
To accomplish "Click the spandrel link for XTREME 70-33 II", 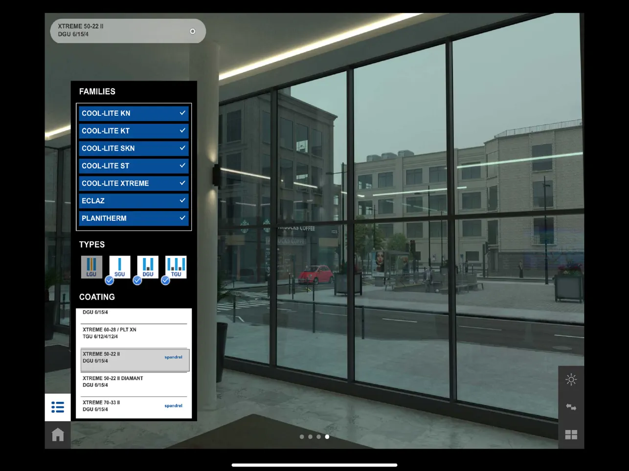I will pyautogui.click(x=173, y=406).
